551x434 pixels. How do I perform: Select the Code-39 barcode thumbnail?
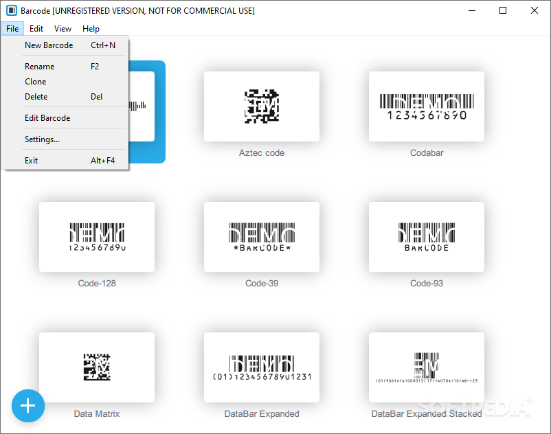coord(262,237)
